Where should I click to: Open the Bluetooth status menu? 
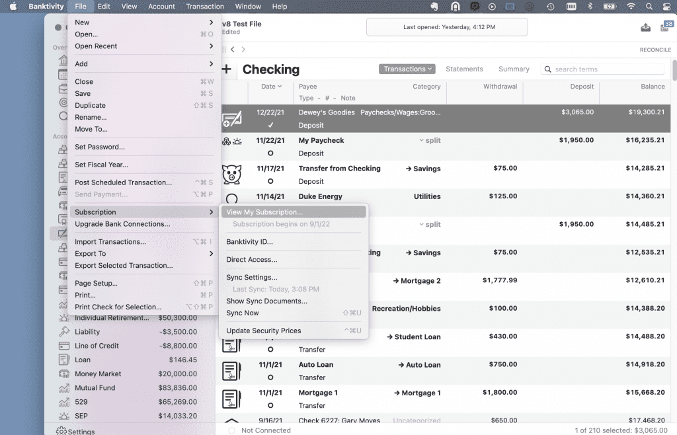(590, 7)
